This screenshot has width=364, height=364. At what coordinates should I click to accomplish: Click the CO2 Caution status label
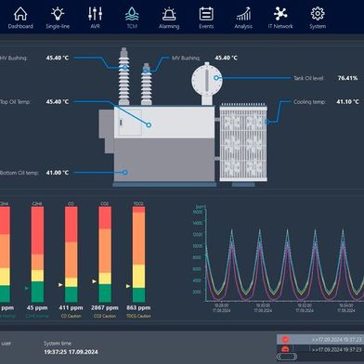coord(105,316)
